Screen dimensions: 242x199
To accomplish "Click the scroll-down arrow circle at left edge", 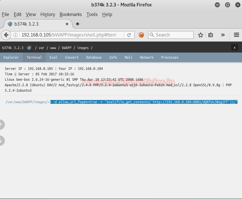I will (2, 141).
